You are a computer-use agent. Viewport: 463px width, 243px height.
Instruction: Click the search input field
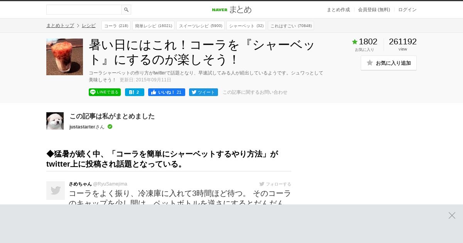(84, 10)
